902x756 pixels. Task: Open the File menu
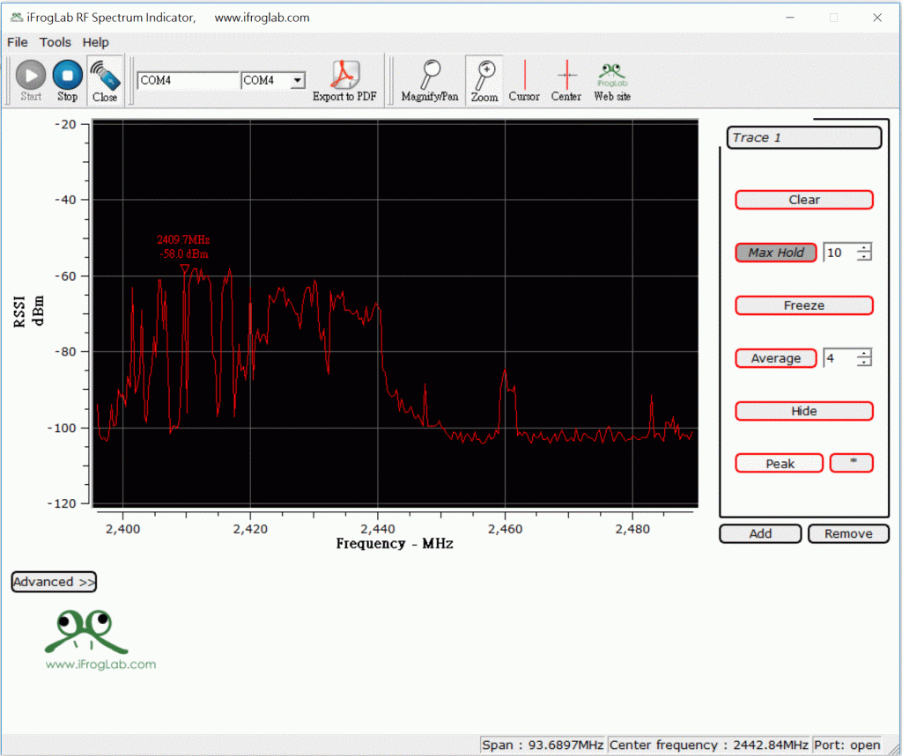point(18,42)
